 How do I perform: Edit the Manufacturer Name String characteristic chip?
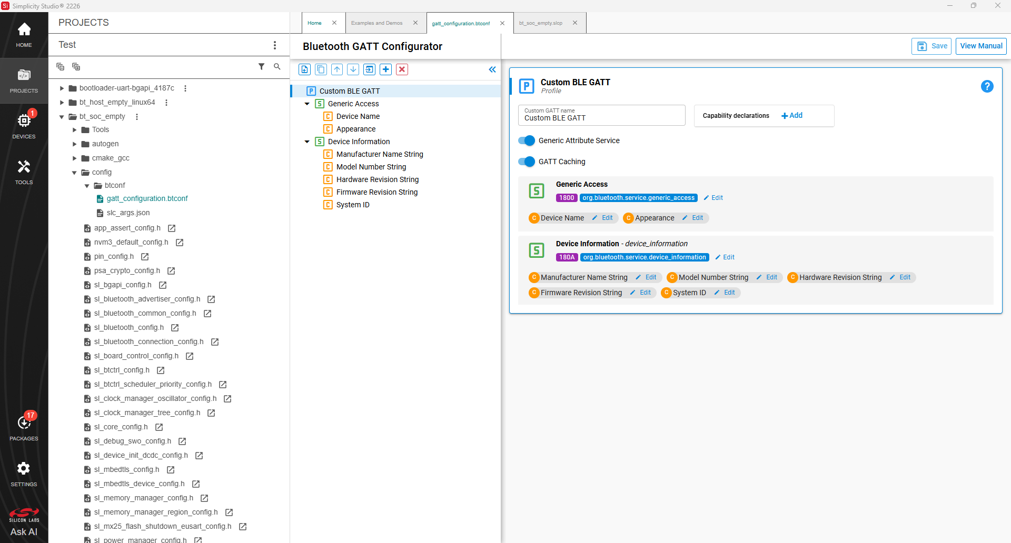pyautogui.click(x=646, y=277)
